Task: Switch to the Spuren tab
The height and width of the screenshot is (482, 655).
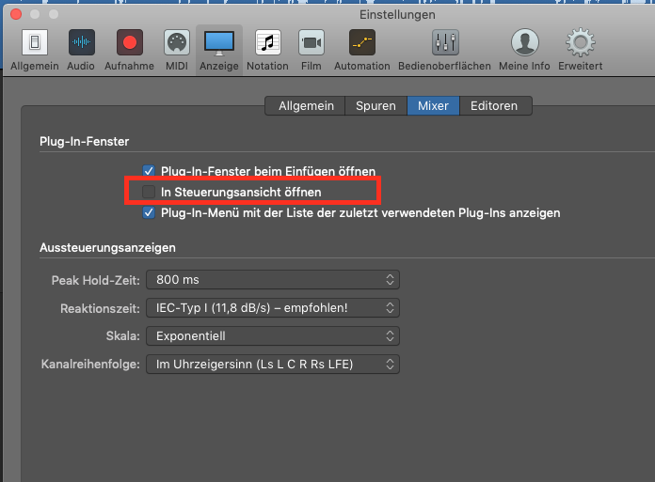Action: 375,106
